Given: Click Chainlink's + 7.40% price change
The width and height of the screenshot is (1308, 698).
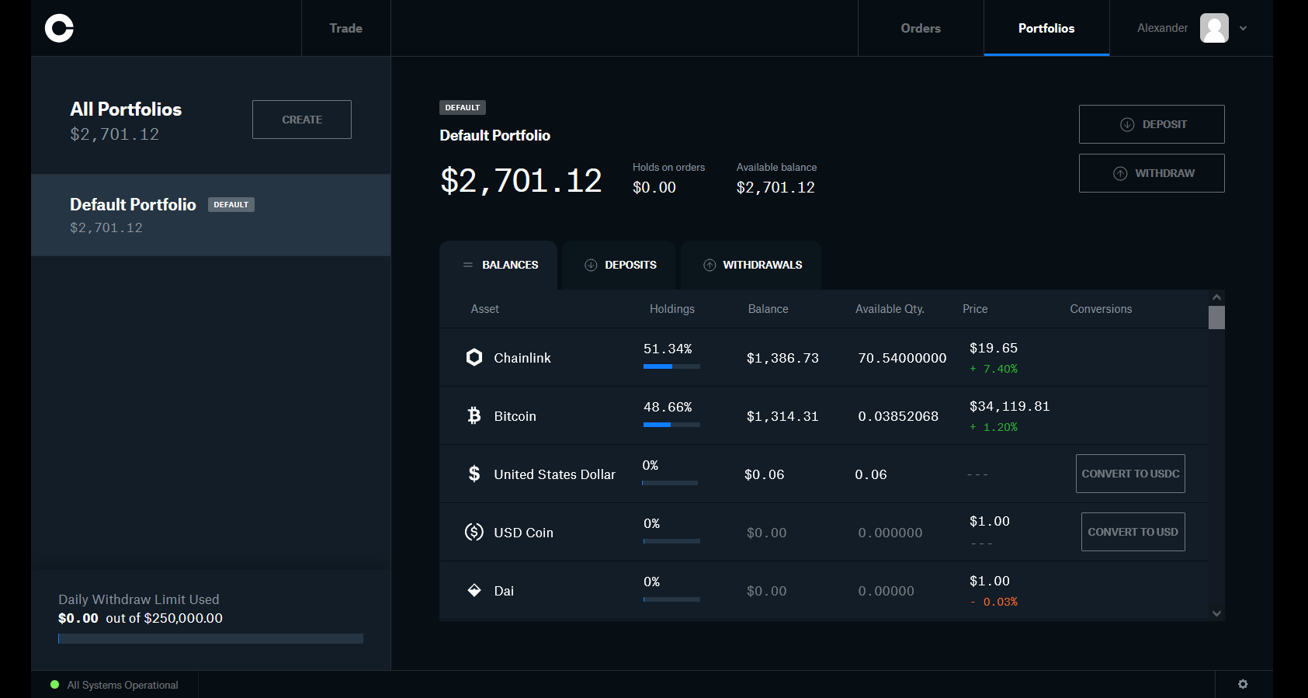Looking at the screenshot, I should tap(994, 369).
